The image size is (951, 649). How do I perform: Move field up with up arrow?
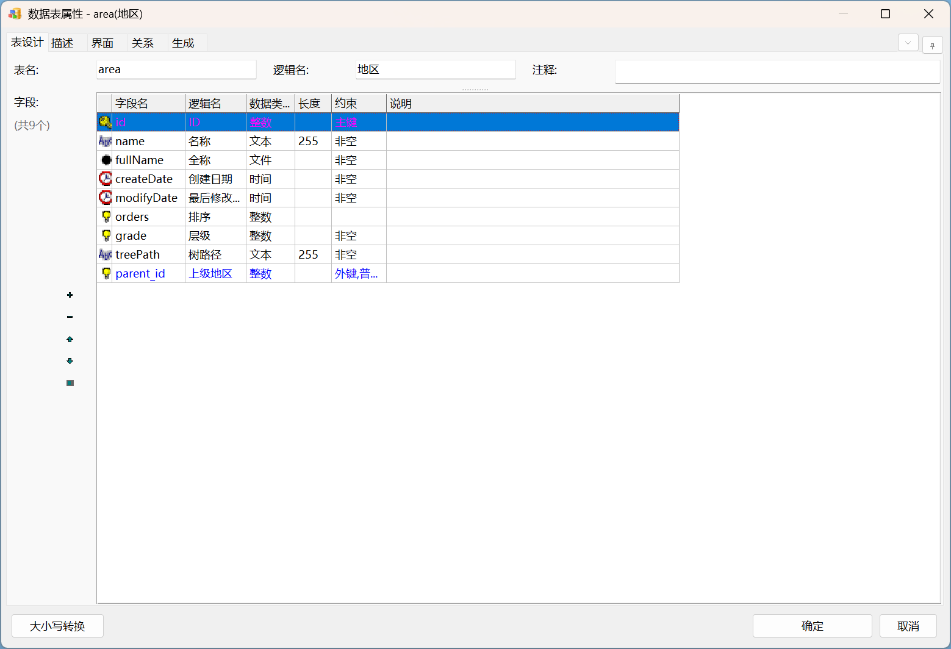coord(70,339)
